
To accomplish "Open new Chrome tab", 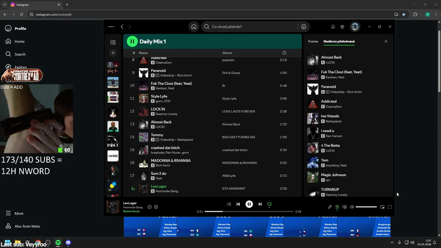I will (x=67, y=5).
